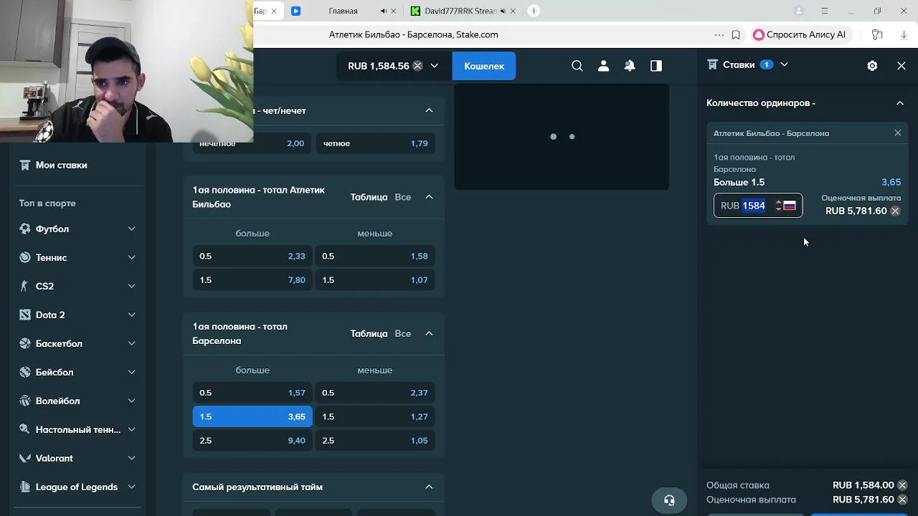Remove Атлетик Бильбао - Барселона bet from slip
This screenshot has height=516, width=918.
point(898,133)
